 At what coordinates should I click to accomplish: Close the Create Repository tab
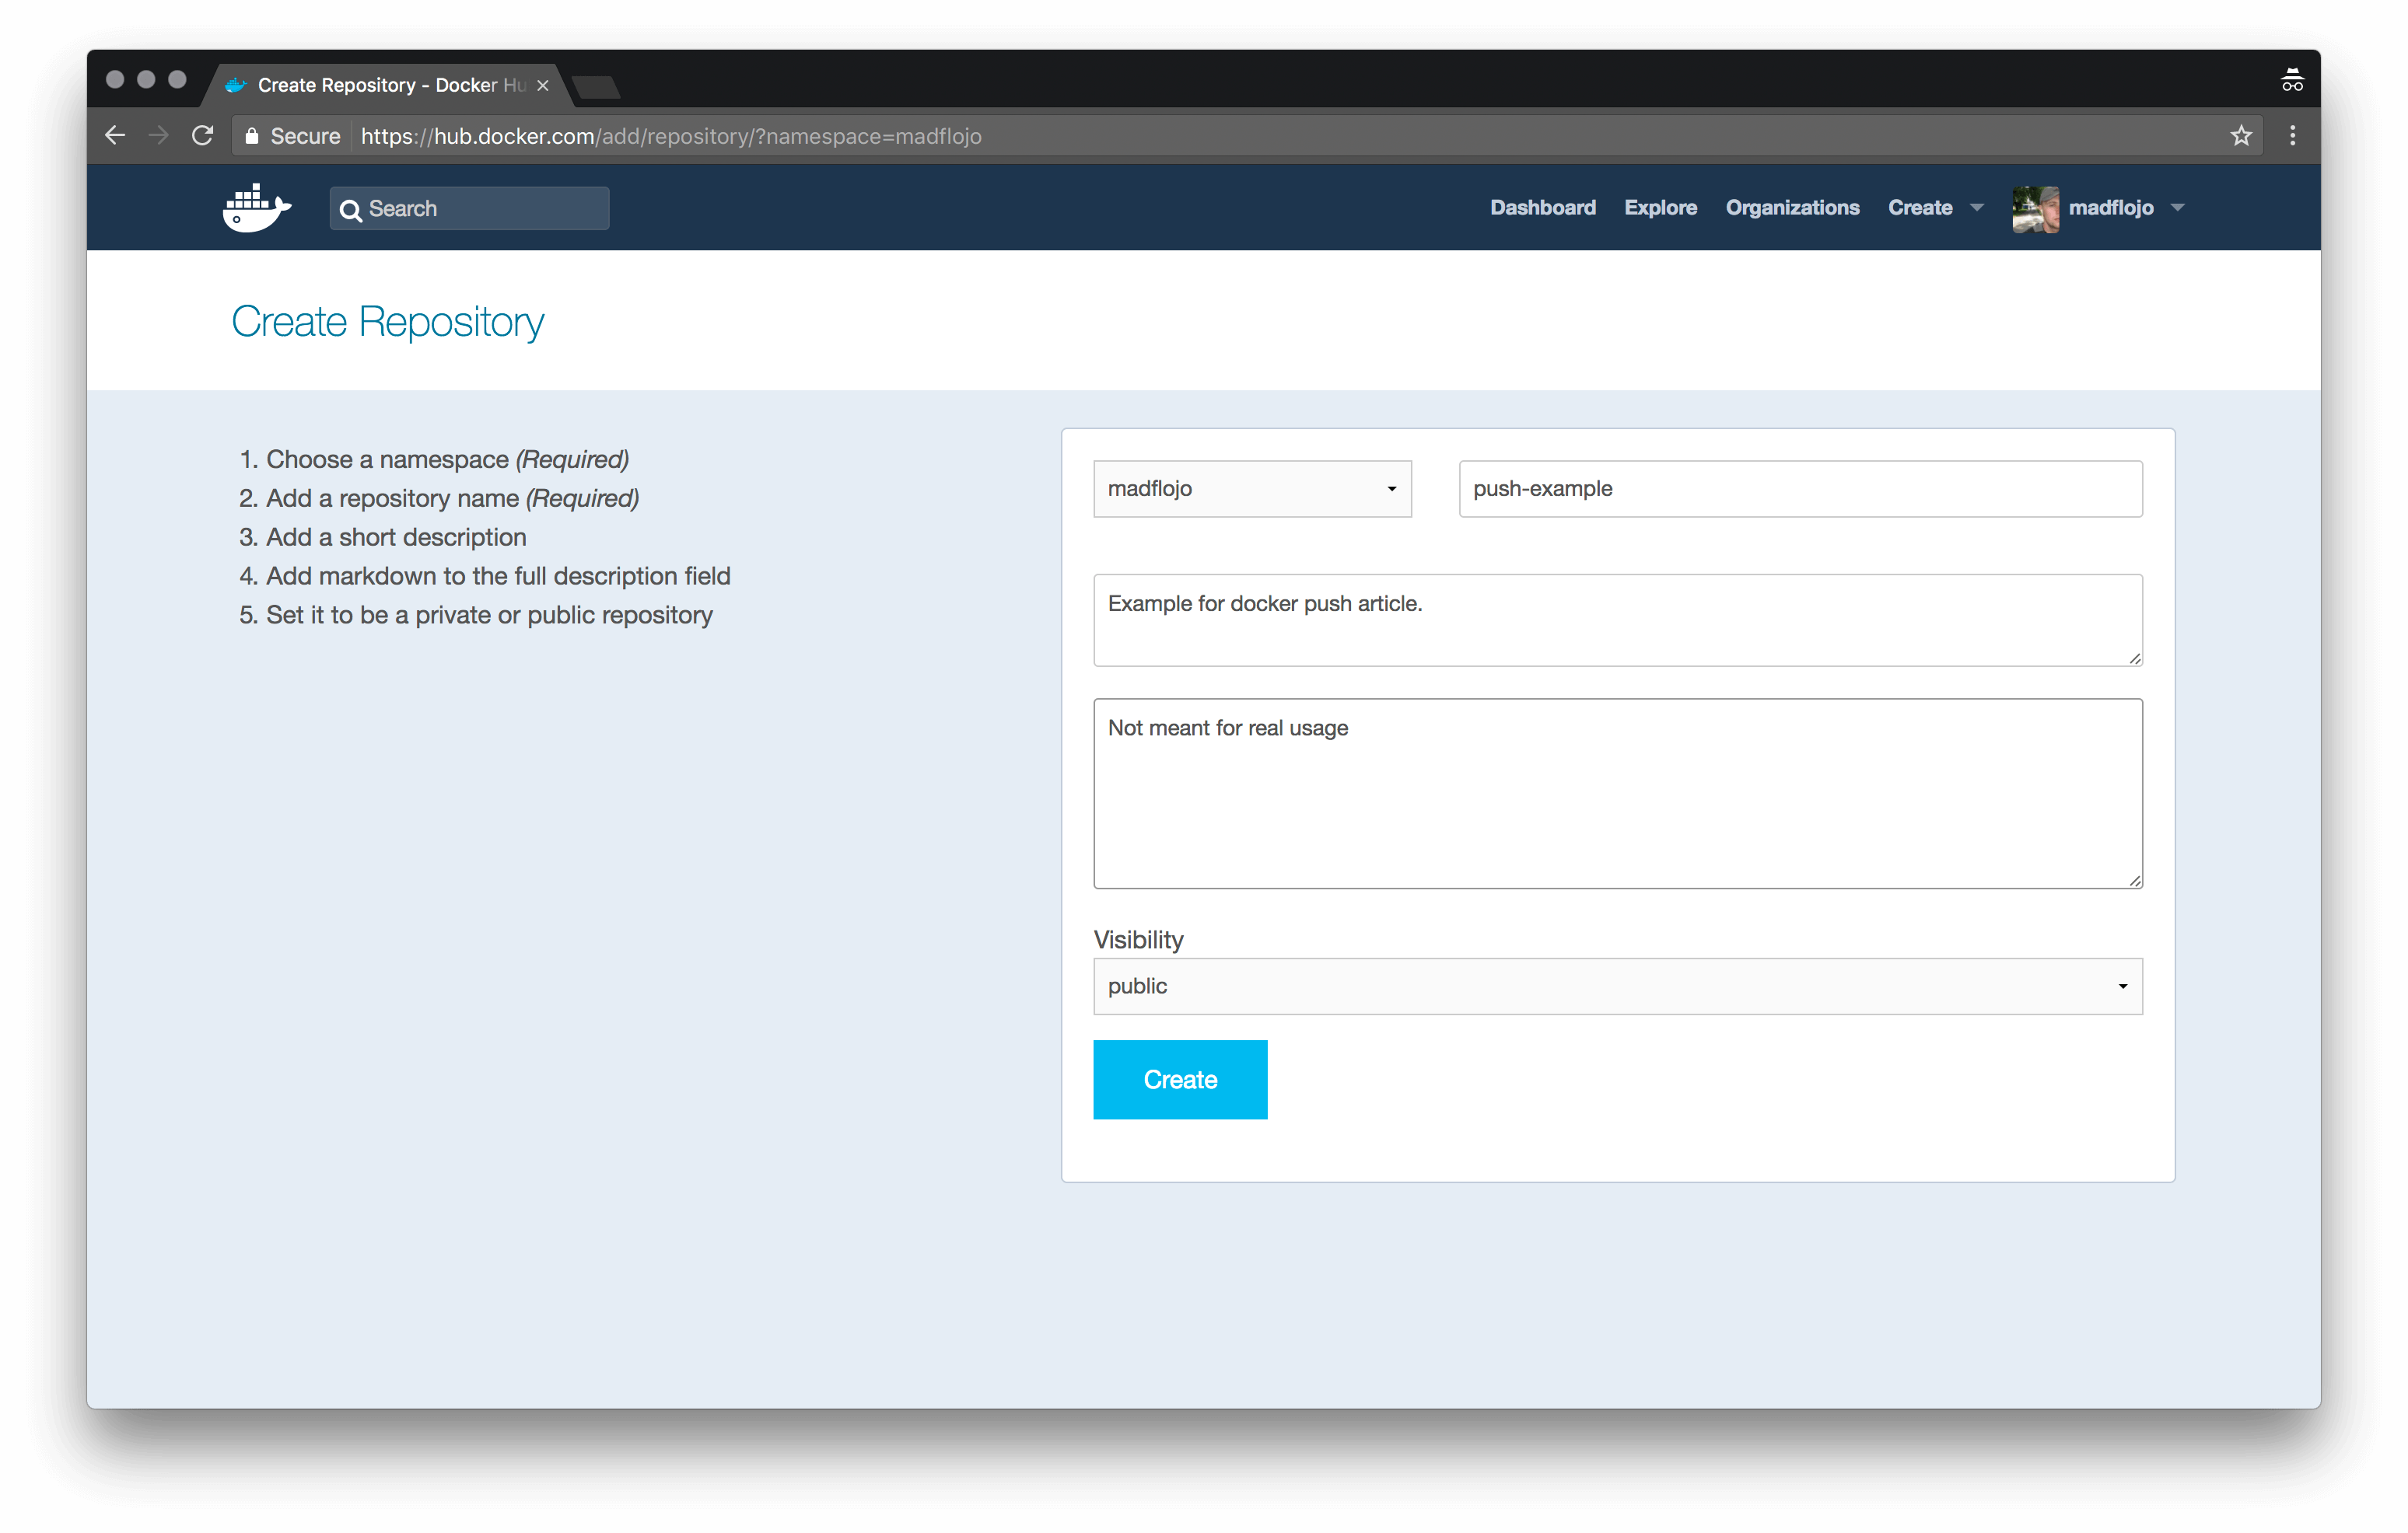[x=543, y=86]
